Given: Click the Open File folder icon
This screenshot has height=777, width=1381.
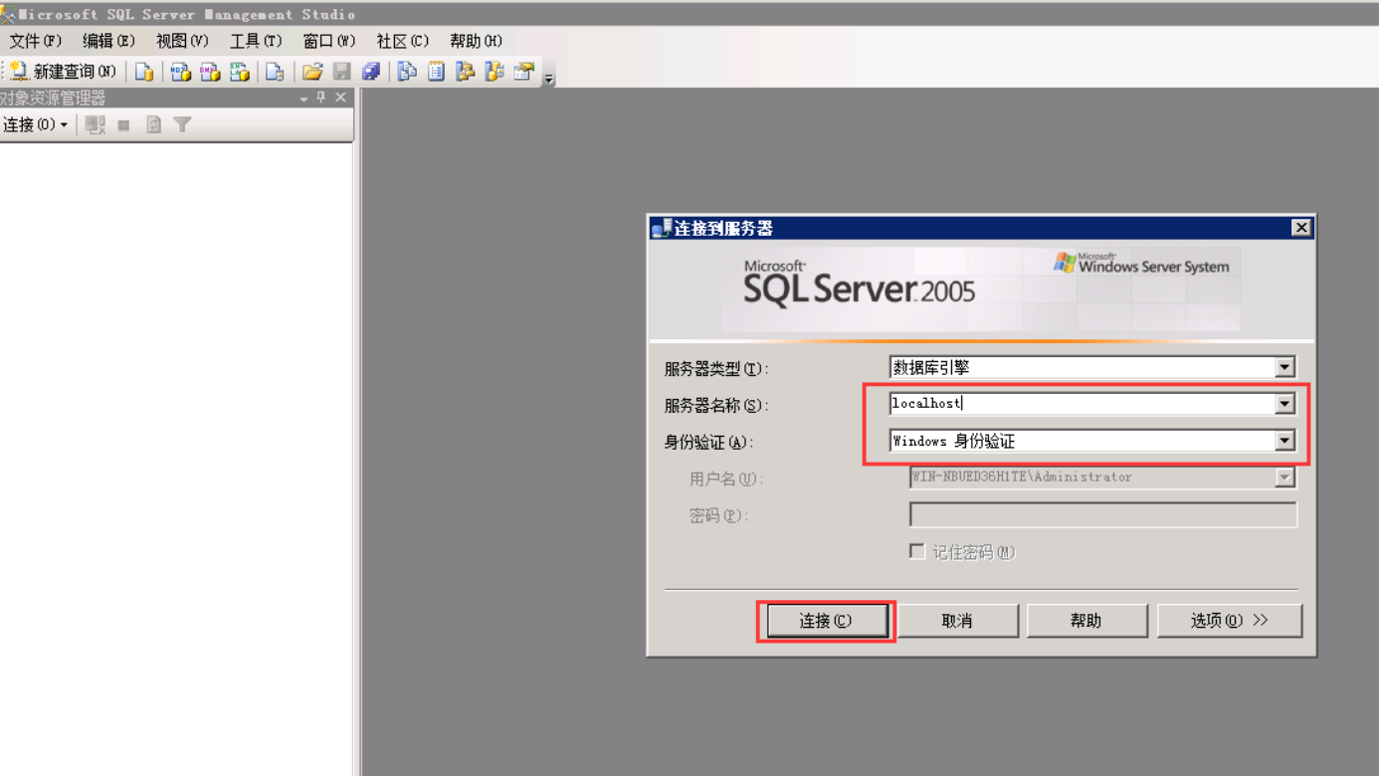Looking at the screenshot, I should tap(312, 72).
